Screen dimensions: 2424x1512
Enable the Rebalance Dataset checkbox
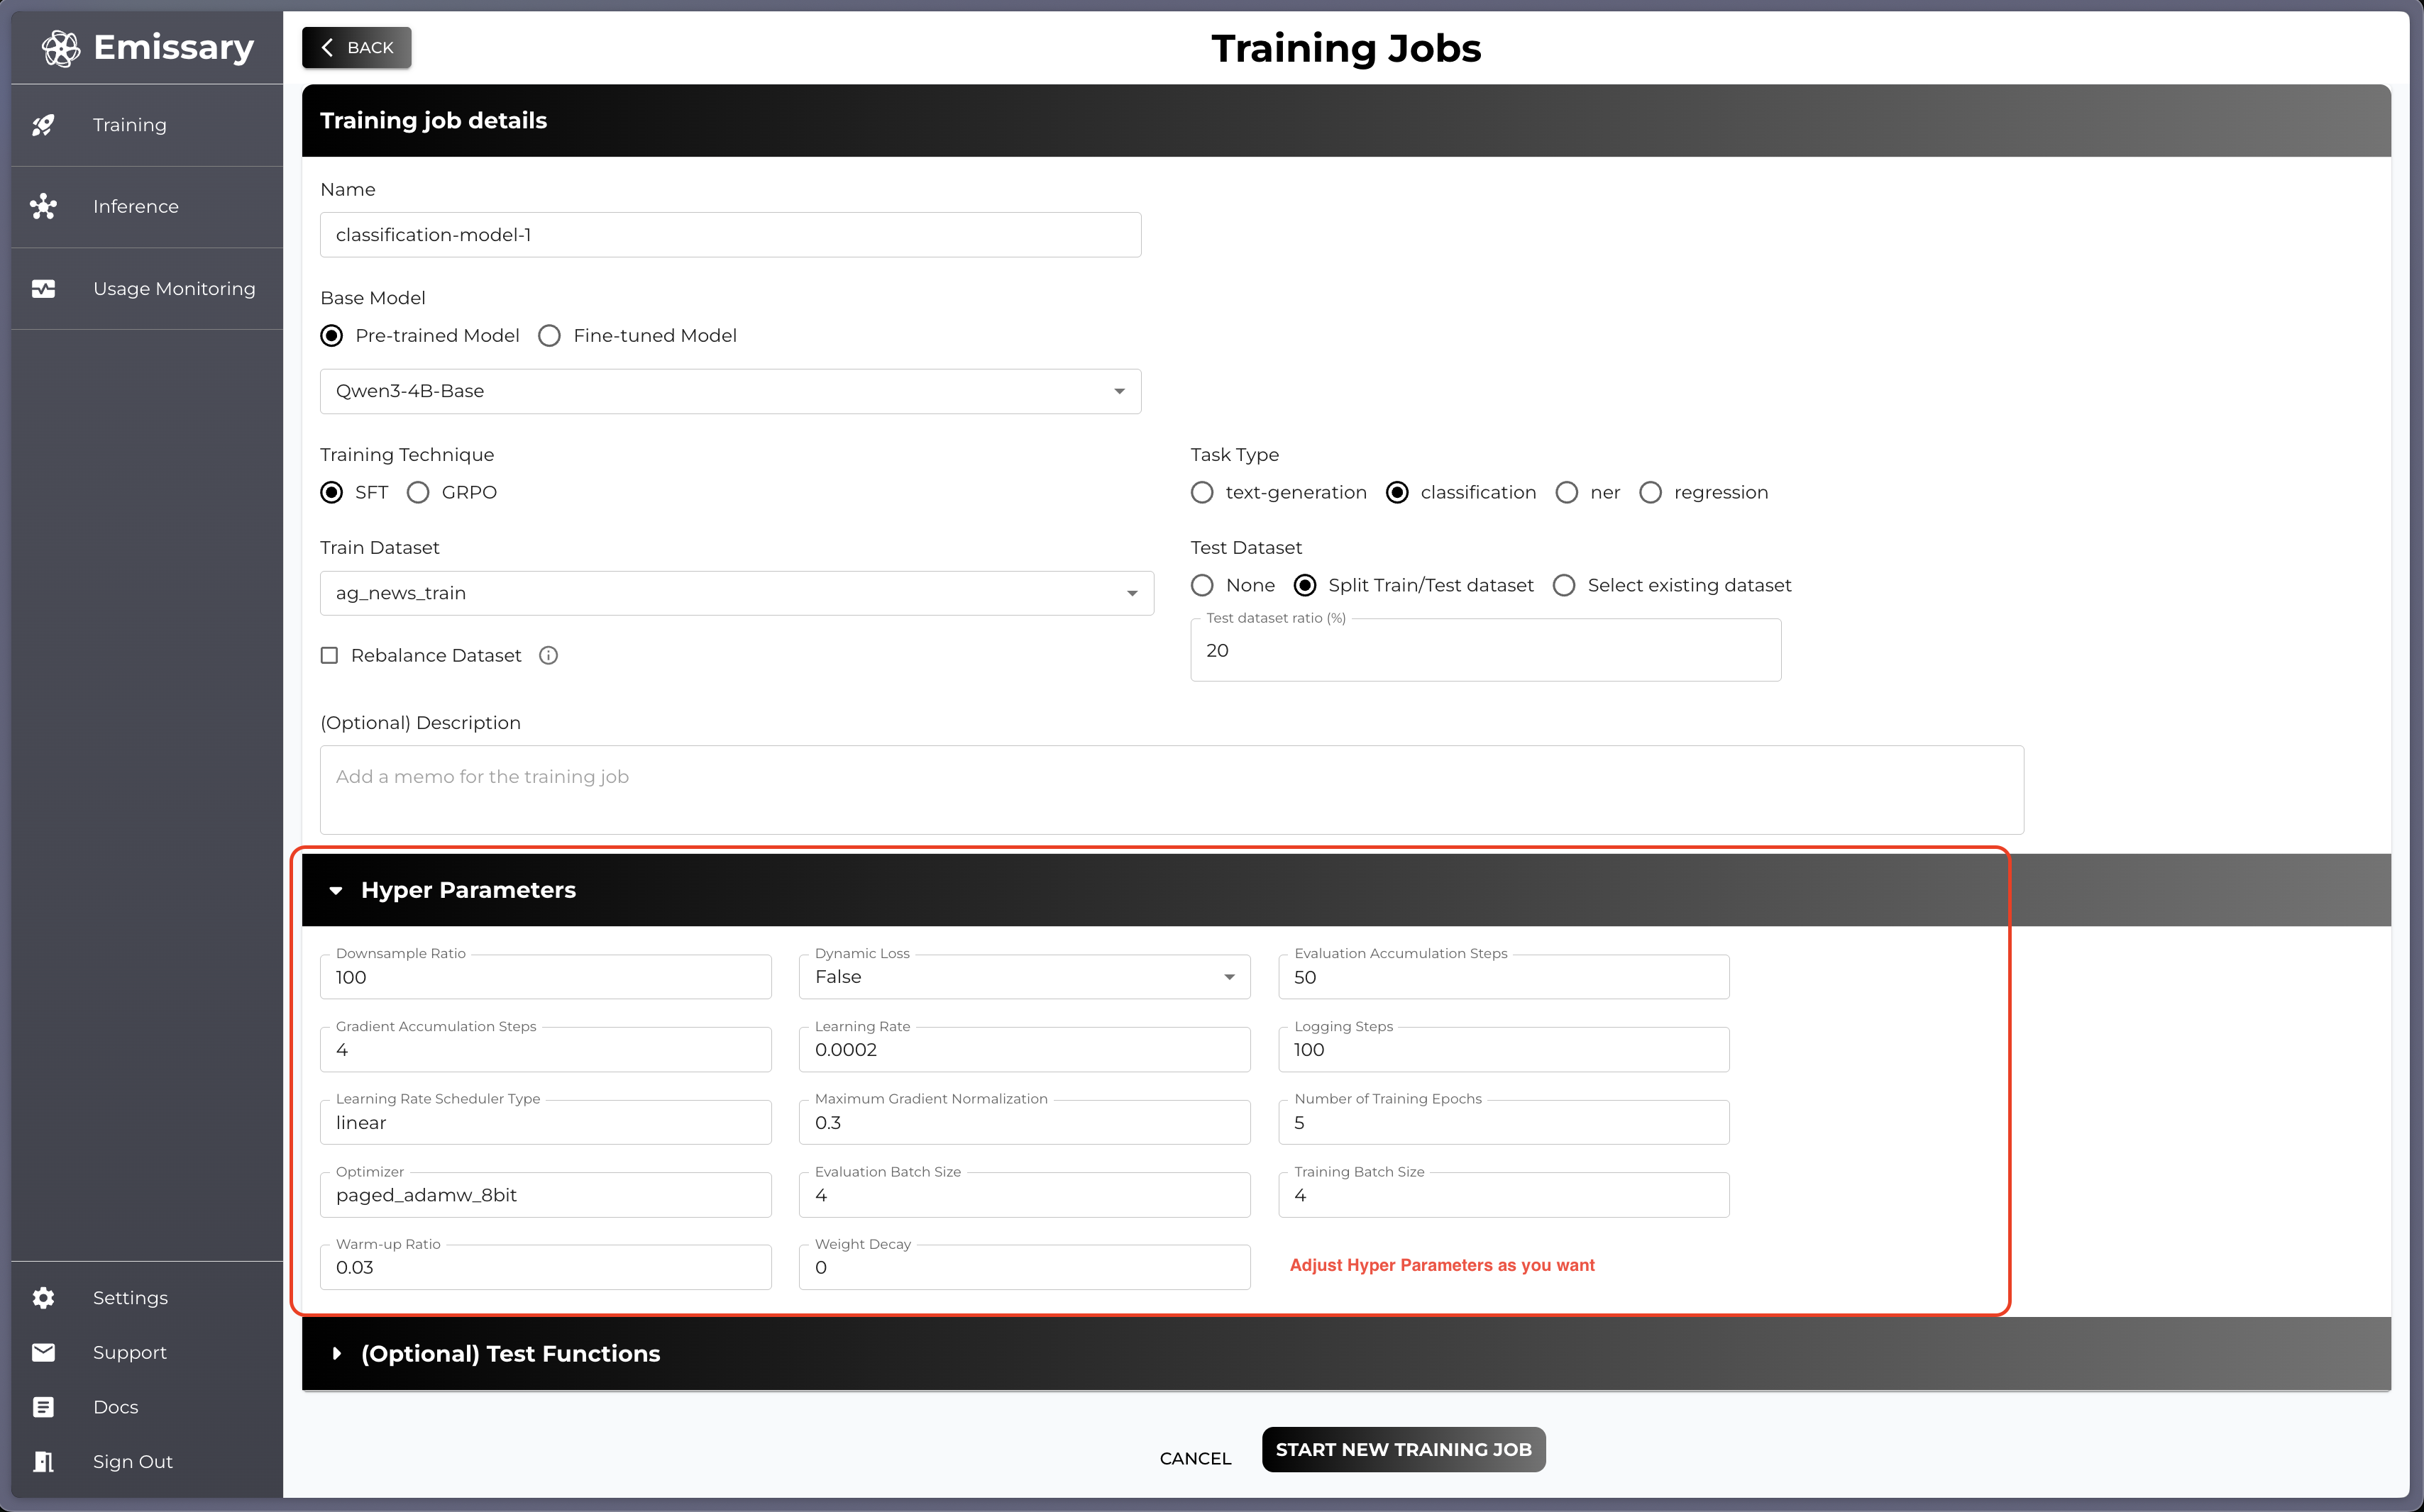click(x=329, y=656)
